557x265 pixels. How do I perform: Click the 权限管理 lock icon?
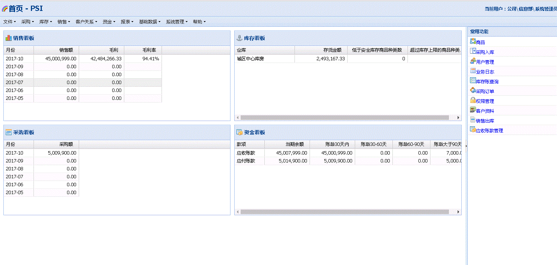pos(473,100)
